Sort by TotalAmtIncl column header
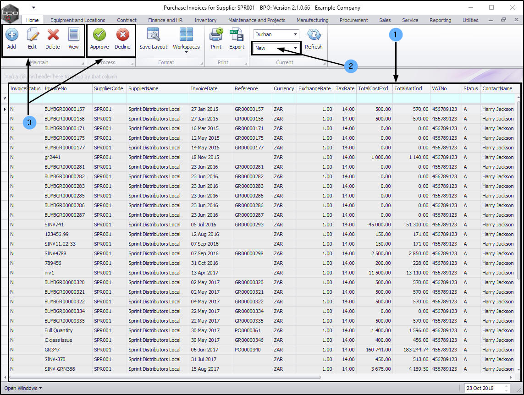 click(411, 88)
